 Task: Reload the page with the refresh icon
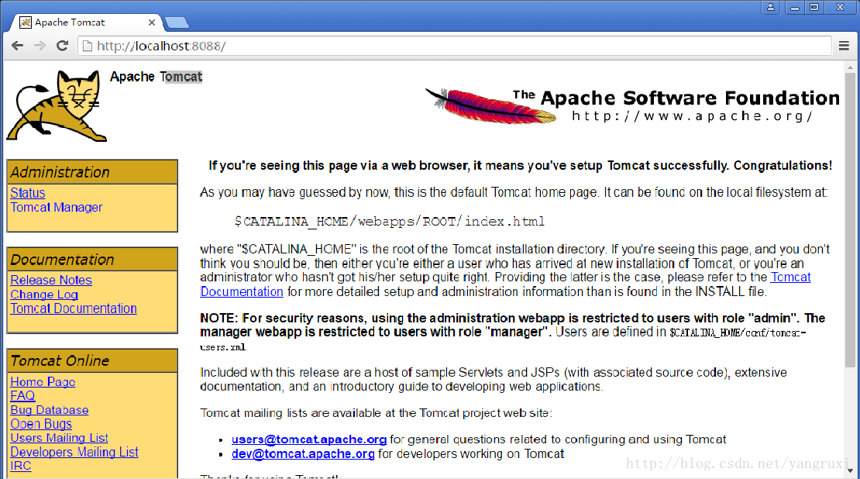point(62,46)
